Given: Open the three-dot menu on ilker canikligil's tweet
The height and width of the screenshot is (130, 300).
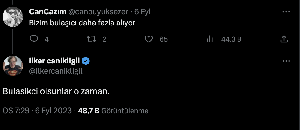Looking at the screenshot, I should [286, 61].
